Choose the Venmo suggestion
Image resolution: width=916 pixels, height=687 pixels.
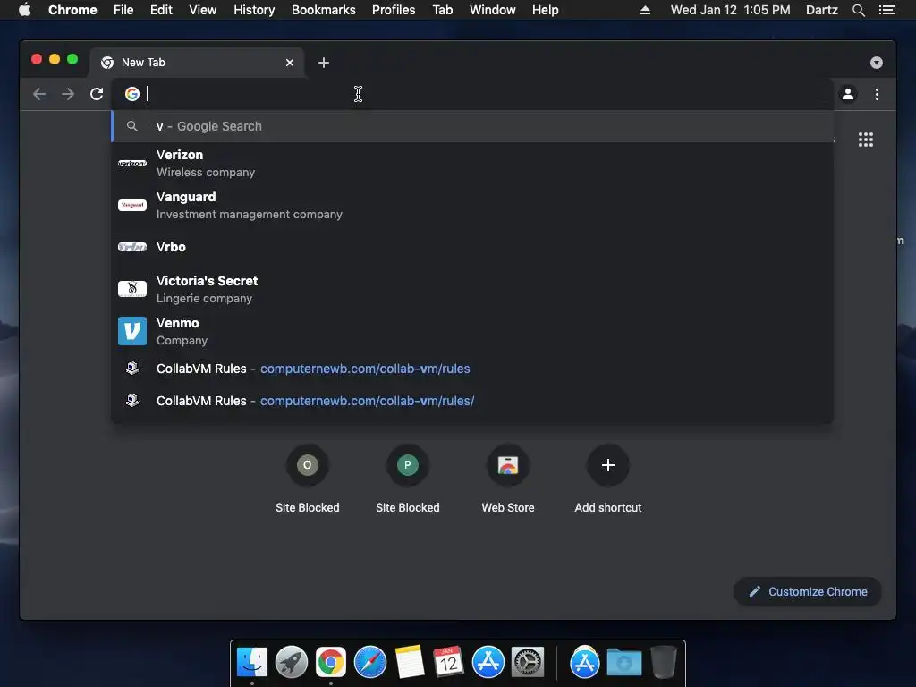click(472, 331)
